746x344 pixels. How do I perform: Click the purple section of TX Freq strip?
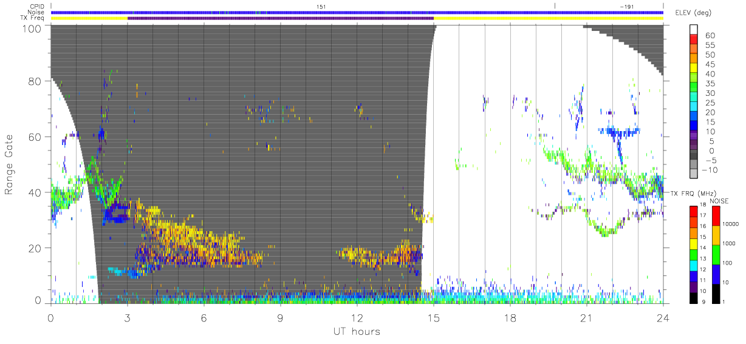281,18
